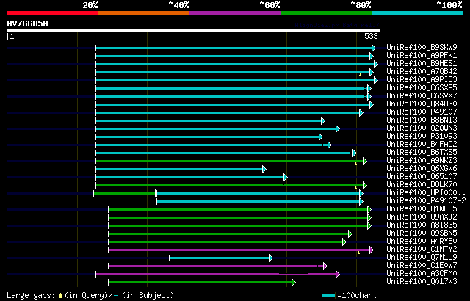Click the green segment in the UPI000.. row

pos(124,194)
